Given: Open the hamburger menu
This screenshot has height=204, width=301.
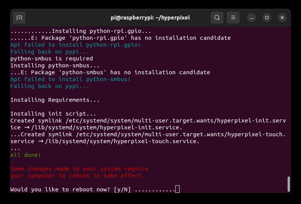Looking at the screenshot, I should point(233,18).
